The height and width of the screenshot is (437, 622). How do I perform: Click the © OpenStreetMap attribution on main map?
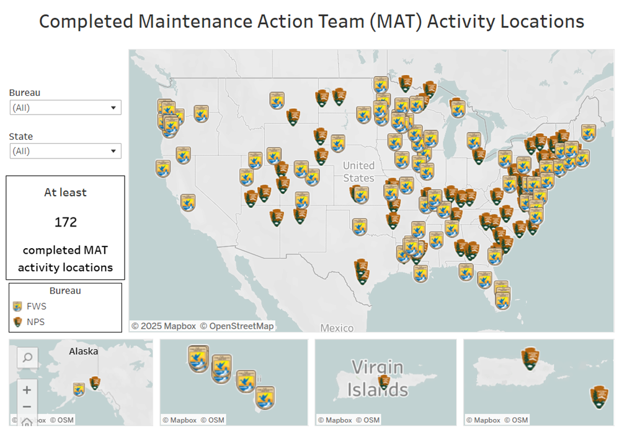(x=237, y=326)
